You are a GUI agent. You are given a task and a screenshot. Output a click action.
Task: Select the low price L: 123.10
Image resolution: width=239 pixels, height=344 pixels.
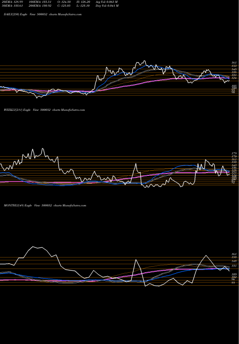pos(83,6)
